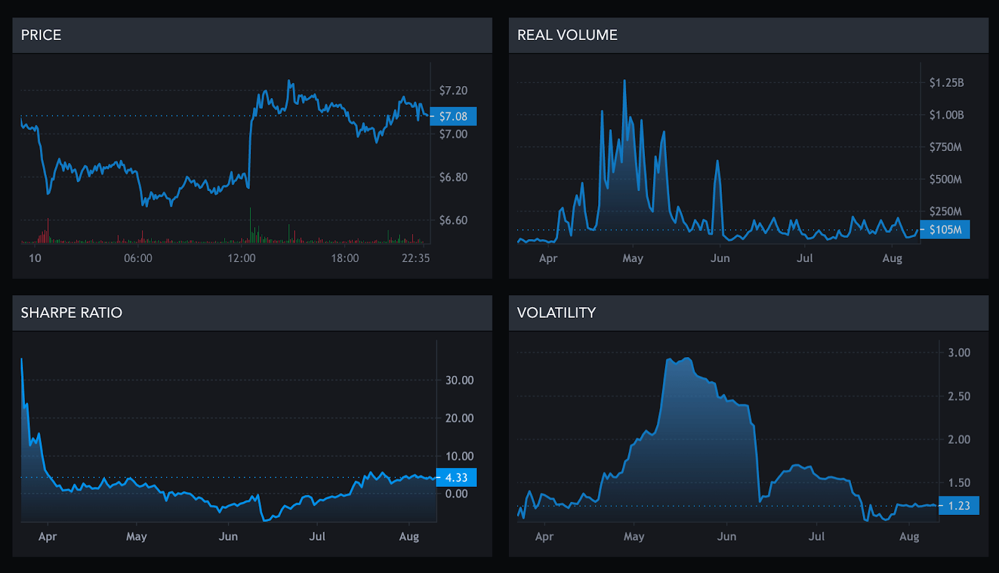The width and height of the screenshot is (999, 573).
Task: Click the $7.20 price axis label
Action: (453, 91)
